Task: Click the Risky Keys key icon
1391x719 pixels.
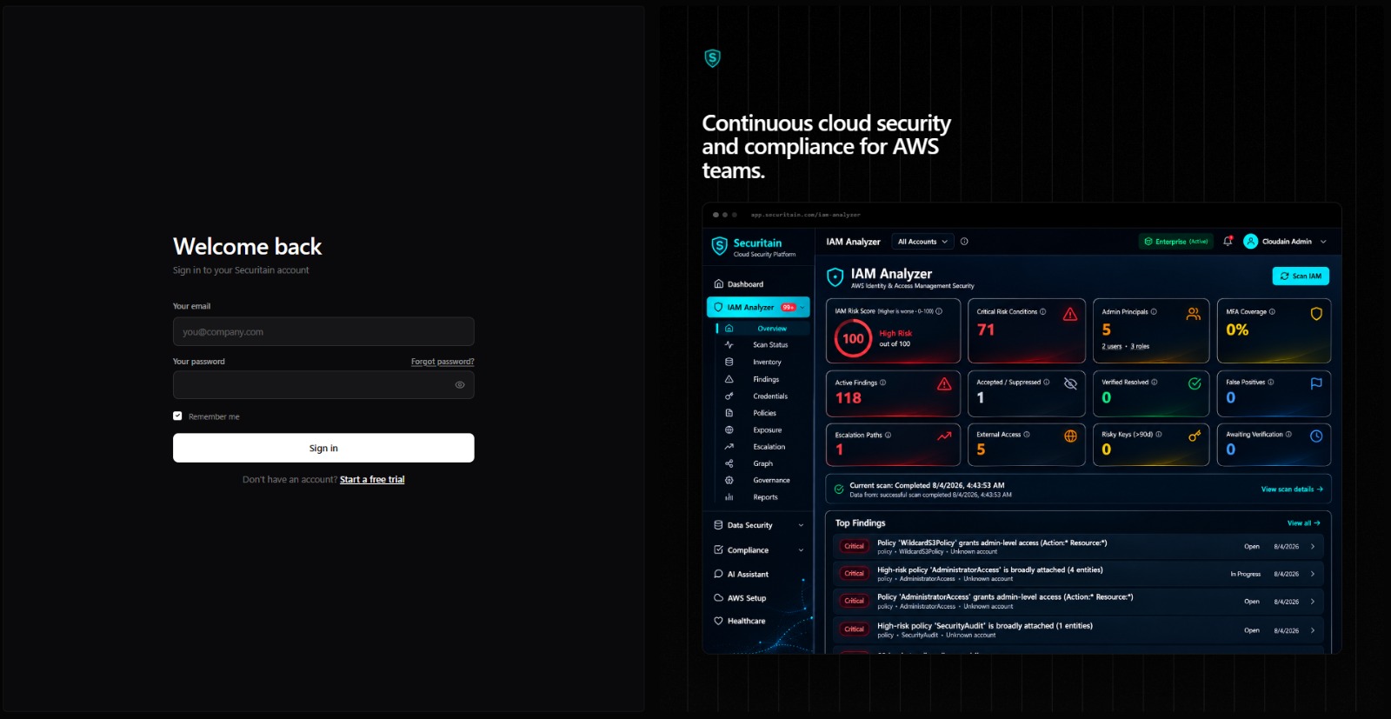Action: click(1195, 436)
